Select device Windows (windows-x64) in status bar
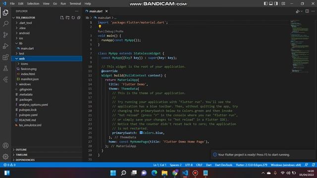The image size is (317, 178). 286,165
